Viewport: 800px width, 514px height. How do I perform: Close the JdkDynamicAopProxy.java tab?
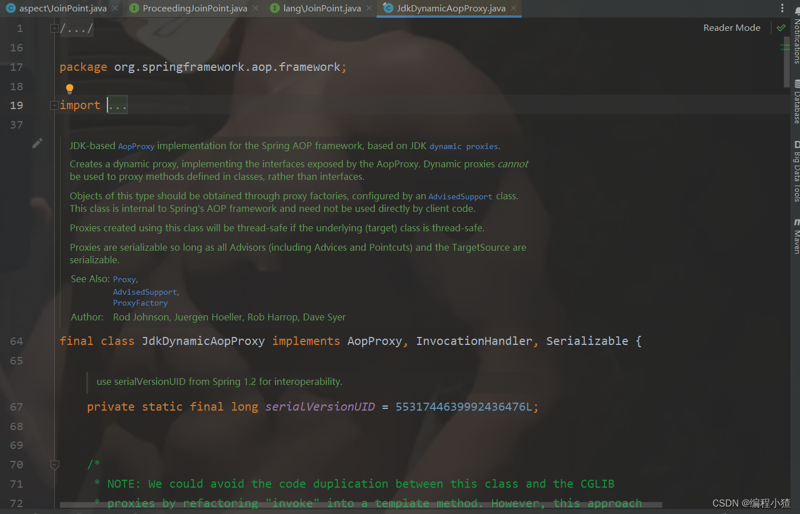514,9
